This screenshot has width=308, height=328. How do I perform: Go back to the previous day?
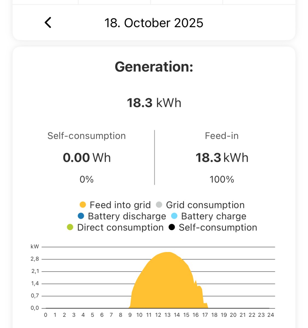48,23
